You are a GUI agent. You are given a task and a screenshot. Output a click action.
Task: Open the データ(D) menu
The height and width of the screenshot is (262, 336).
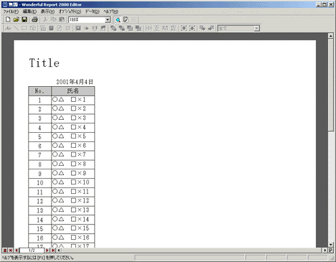[x=93, y=11]
